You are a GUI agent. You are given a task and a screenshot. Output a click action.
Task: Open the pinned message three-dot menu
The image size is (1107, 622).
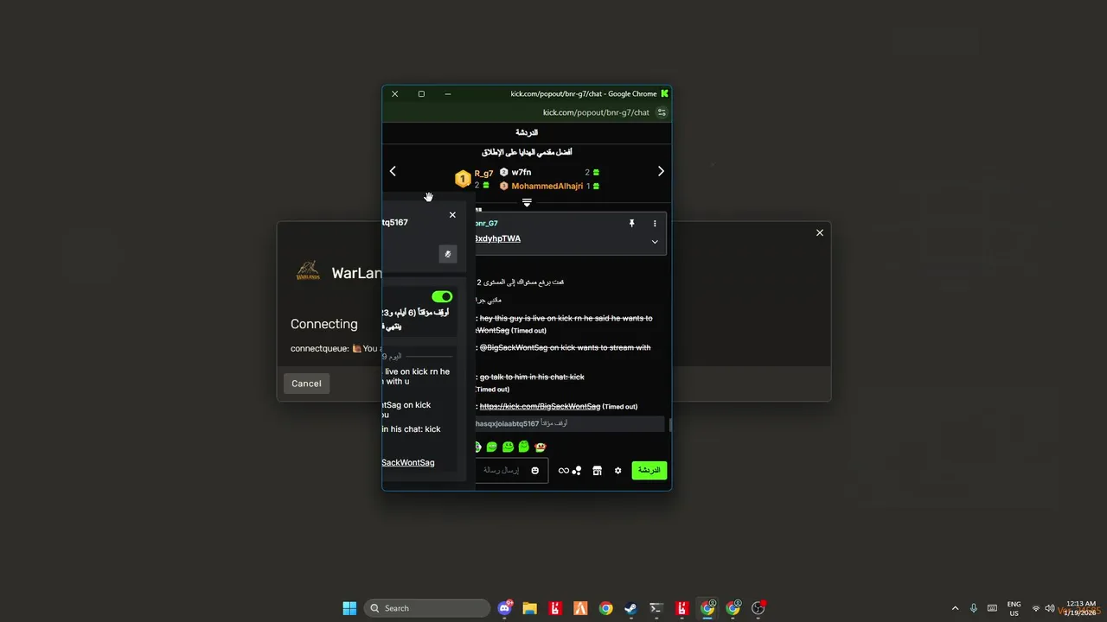coord(655,223)
